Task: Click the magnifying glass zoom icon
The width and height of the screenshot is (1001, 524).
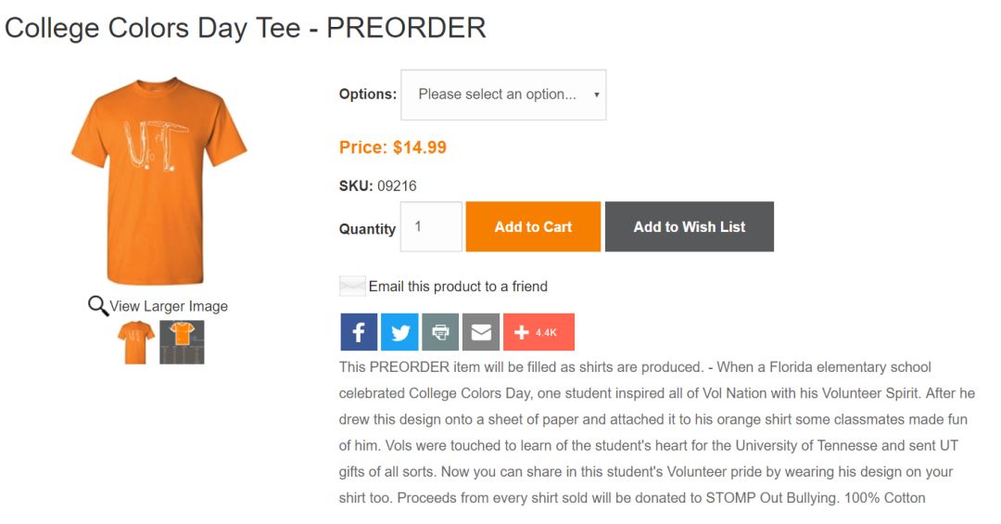Action: 97,305
